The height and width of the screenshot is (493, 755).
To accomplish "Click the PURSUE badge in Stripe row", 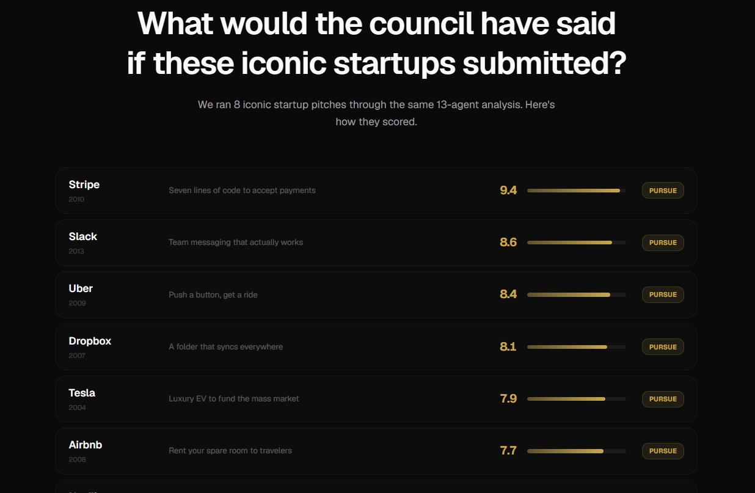I will coord(663,191).
